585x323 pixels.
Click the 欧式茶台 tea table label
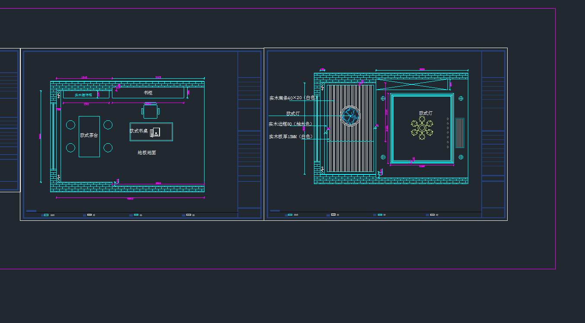click(x=89, y=136)
